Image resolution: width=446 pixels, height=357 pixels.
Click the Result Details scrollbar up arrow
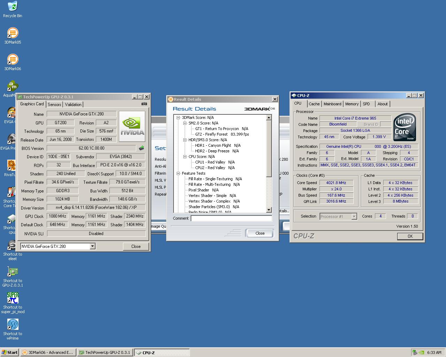point(269,117)
